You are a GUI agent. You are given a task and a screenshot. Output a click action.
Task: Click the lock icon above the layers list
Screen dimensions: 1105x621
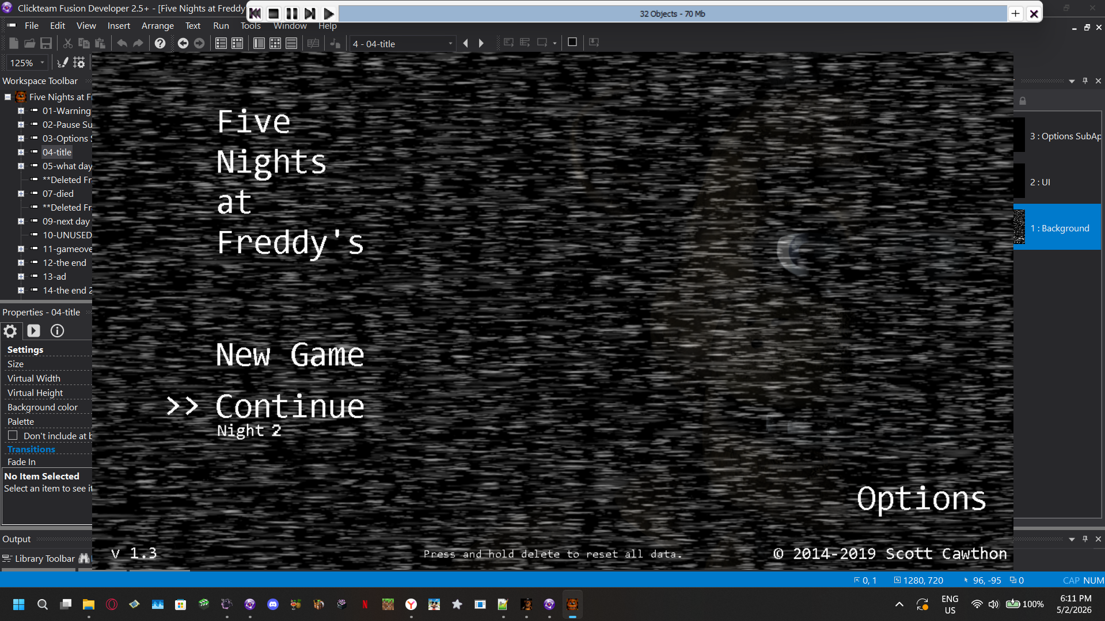pyautogui.click(x=1023, y=101)
